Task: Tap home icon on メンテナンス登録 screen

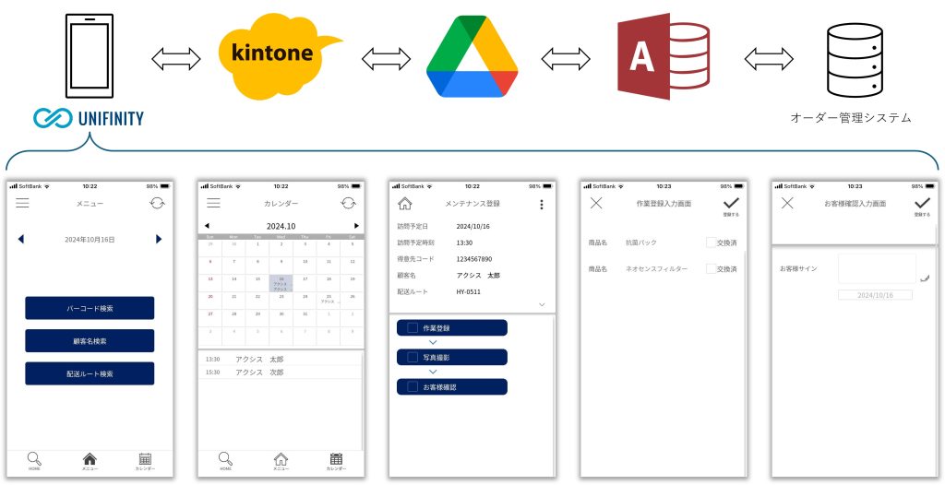Action: 405,204
